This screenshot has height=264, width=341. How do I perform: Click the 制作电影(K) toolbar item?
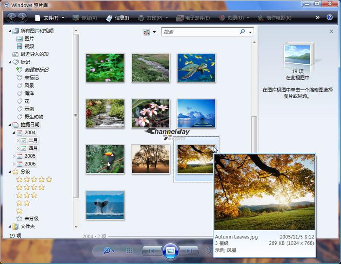click(274, 18)
